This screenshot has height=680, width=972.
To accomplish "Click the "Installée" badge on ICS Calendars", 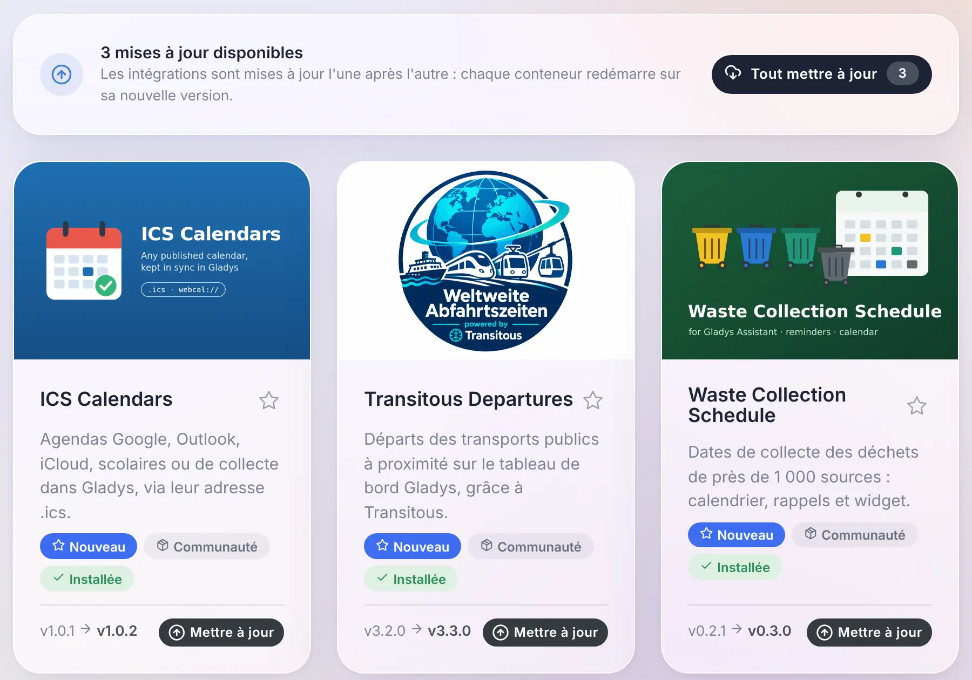I will coord(87,579).
